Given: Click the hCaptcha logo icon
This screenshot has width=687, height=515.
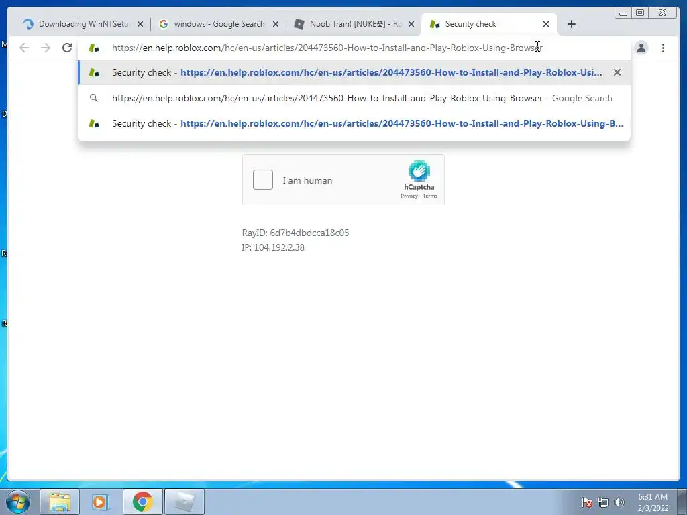Looking at the screenshot, I should 419,171.
